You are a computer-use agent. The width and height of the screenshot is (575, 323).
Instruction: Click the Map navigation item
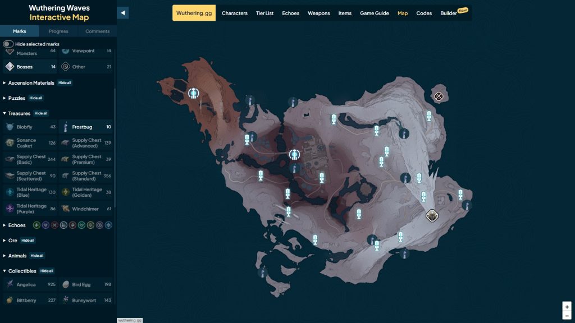click(403, 13)
